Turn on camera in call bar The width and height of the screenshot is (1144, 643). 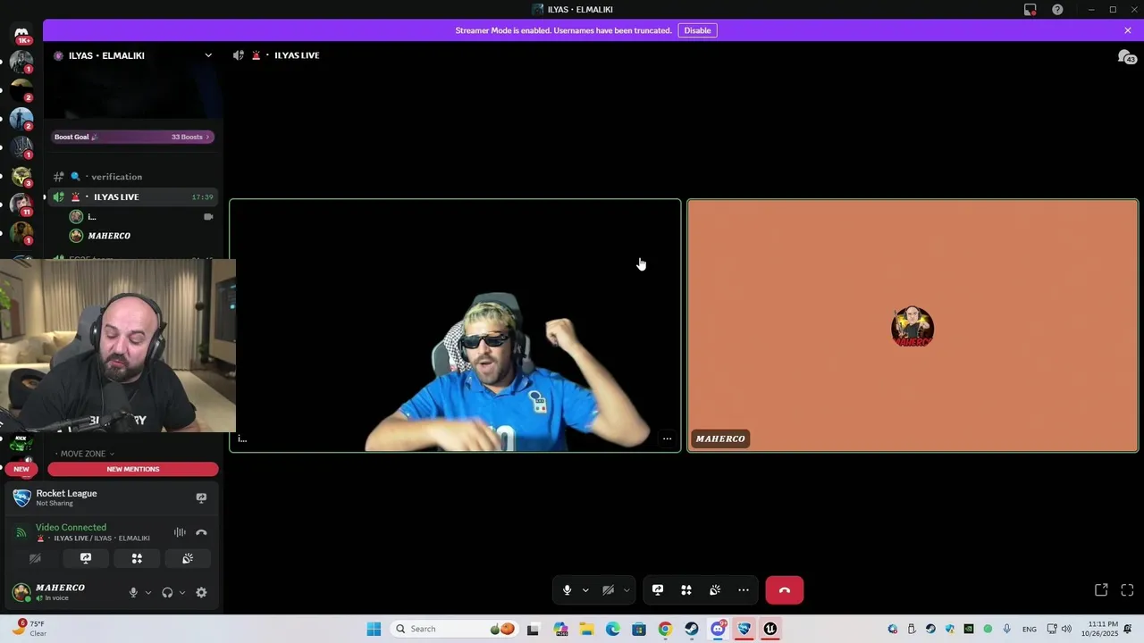(608, 590)
